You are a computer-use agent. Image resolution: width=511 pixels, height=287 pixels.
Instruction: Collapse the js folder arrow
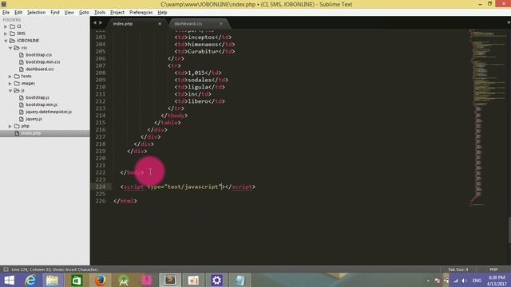pyautogui.click(x=10, y=90)
